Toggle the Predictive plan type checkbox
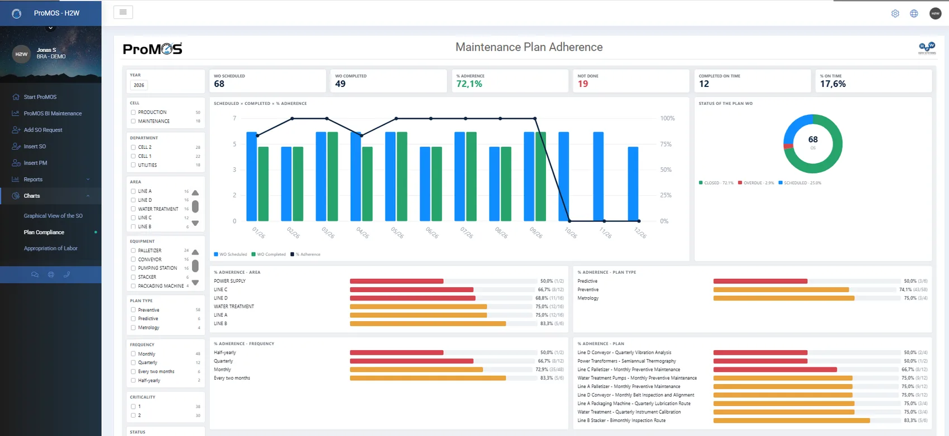The height and width of the screenshot is (436, 949). pyautogui.click(x=133, y=319)
